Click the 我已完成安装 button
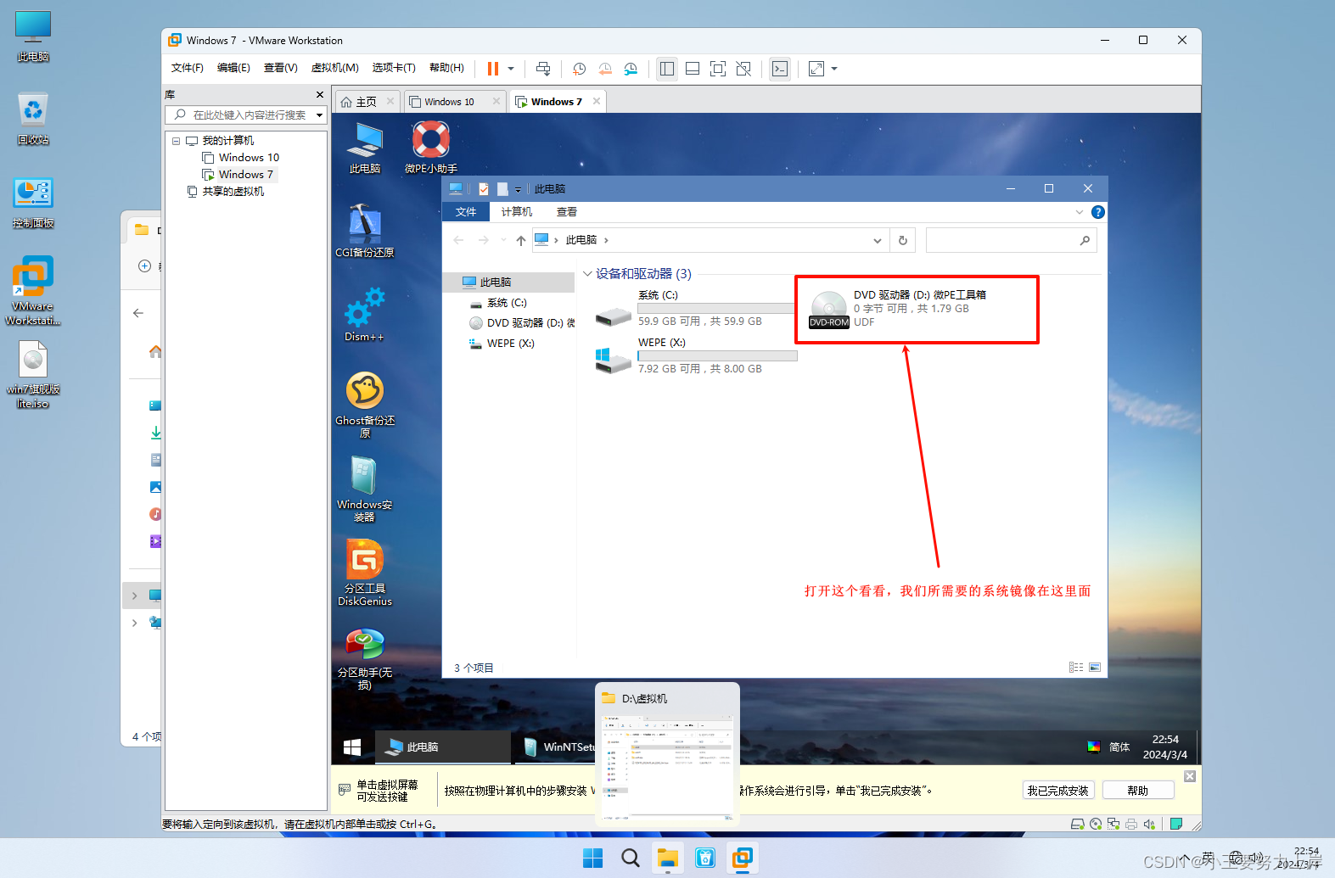 (x=1058, y=791)
